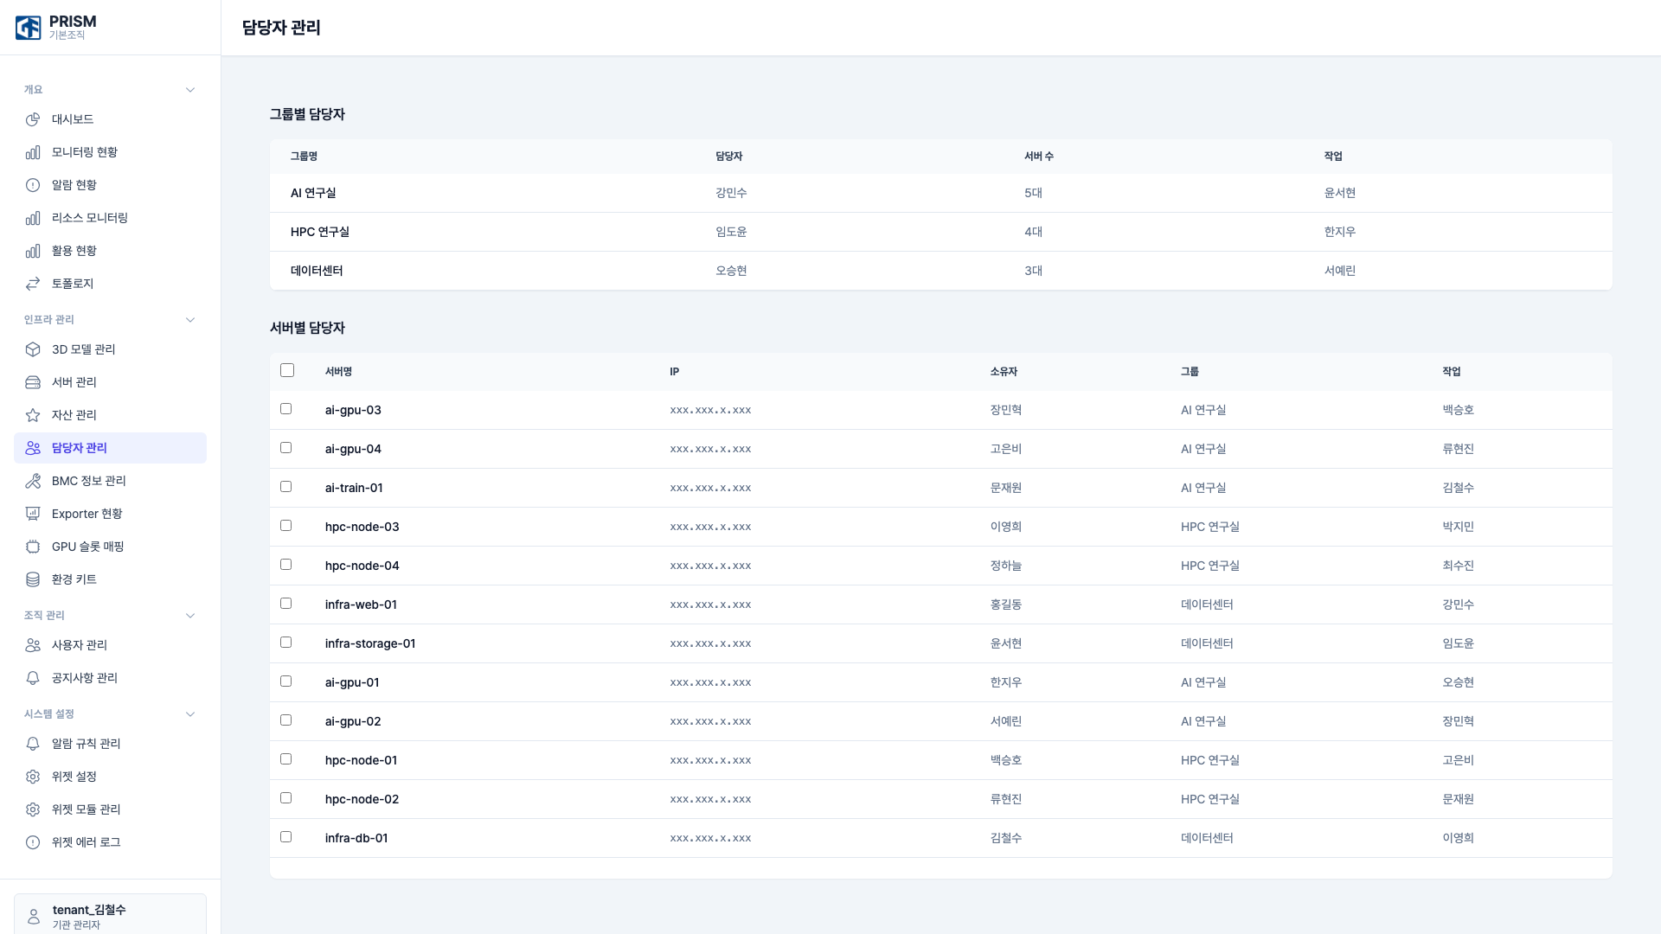Click the 모니터링 현황 bar chart icon
This screenshot has height=934, width=1661.
33,152
